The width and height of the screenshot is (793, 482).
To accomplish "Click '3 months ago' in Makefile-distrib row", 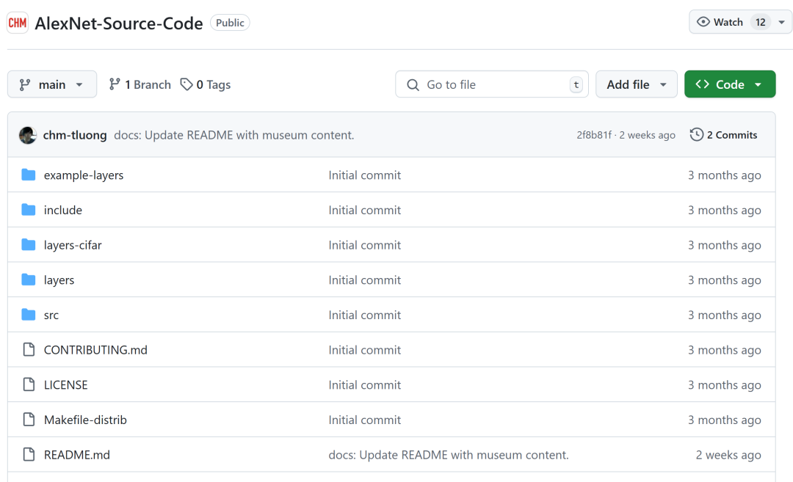I will tap(724, 420).
